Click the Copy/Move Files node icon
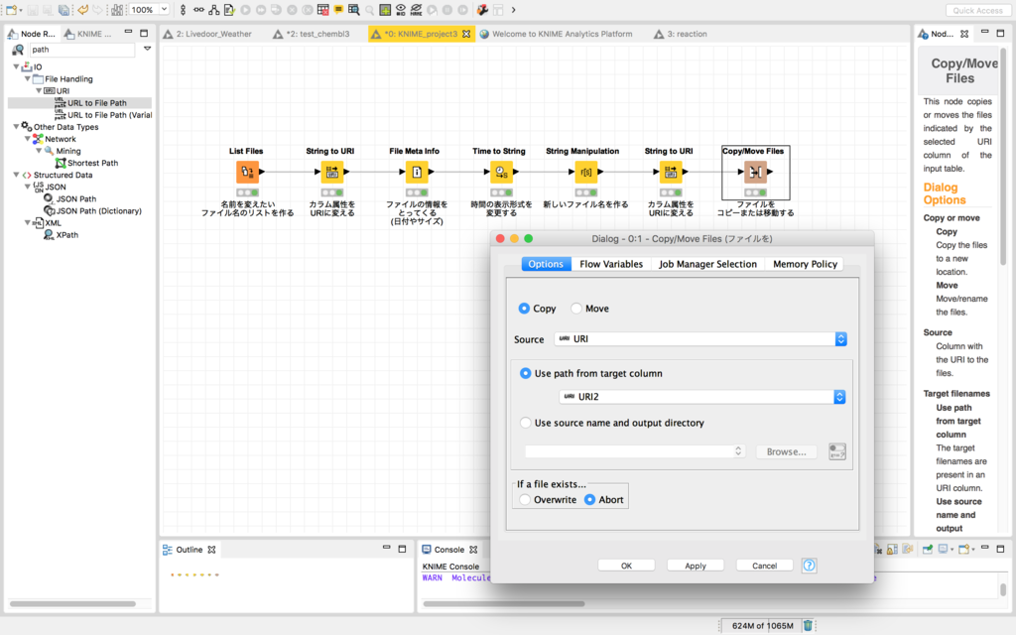Viewport: 1016px width, 635px height. [x=755, y=172]
